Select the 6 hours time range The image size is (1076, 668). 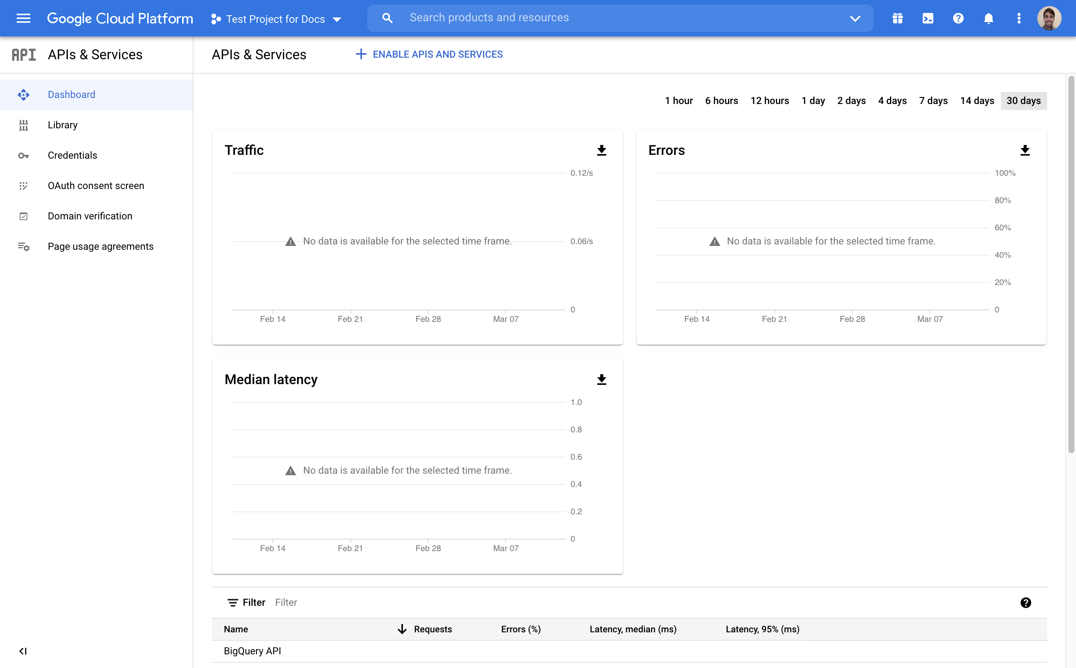pyautogui.click(x=722, y=101)
